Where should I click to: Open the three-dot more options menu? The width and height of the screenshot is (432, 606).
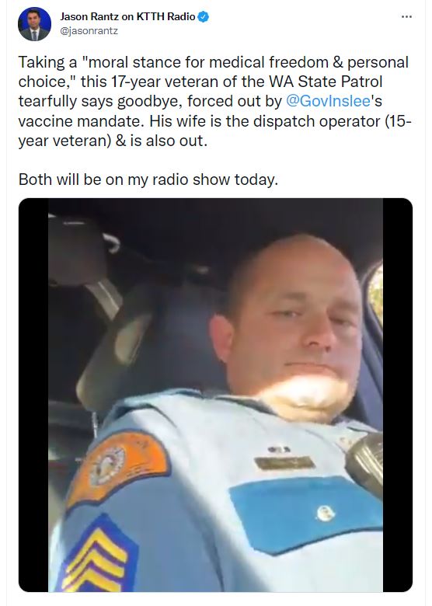point(406,16)
